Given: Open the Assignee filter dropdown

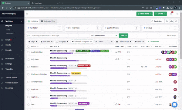Looking at the screenshot, I should click(62, 42).
